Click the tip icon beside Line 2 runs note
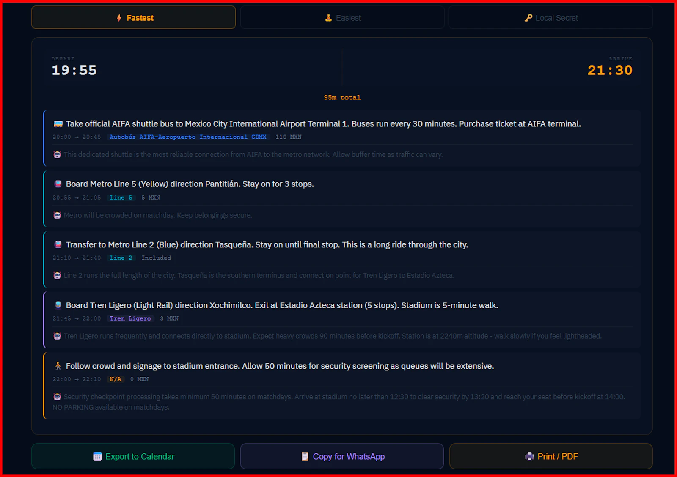The height and width of the screenshot is (477, 677). pyautogui.click(x=57, y=276)
